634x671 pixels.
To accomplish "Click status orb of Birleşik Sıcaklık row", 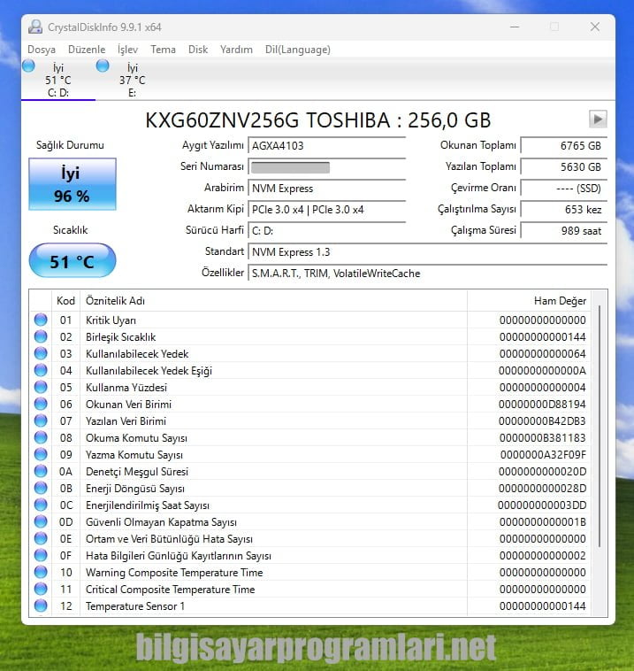I will pyautogui.click(x=41, y=336).
